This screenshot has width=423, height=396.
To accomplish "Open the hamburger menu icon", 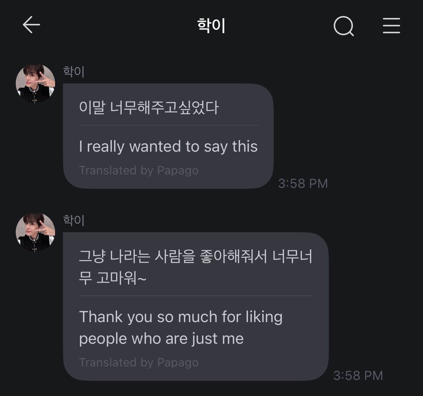I will tap(391, 26).
